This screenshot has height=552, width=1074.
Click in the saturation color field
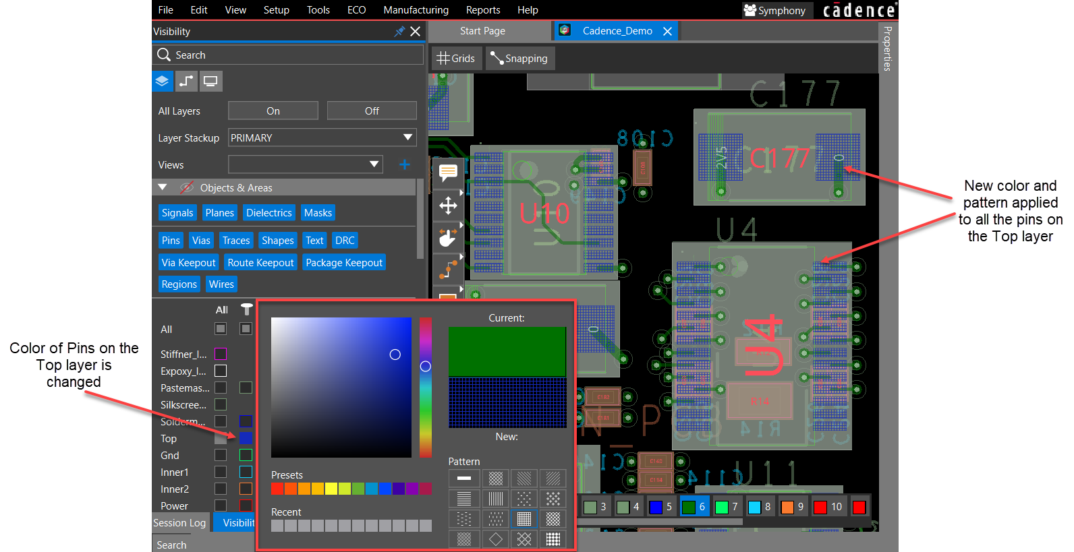pyautogui.click(x=341, y=388)
